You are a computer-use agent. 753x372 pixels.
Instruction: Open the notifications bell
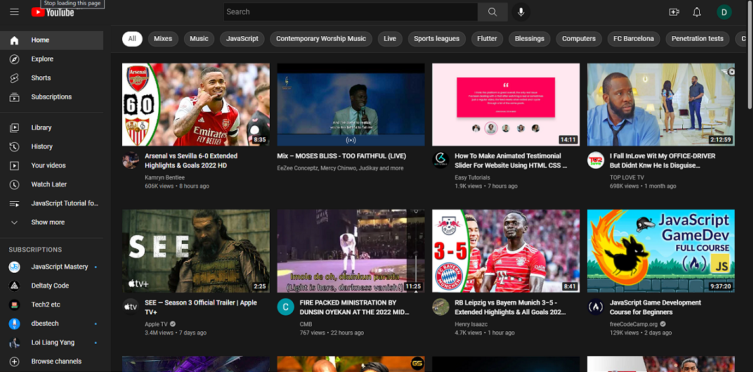[697, 12]
